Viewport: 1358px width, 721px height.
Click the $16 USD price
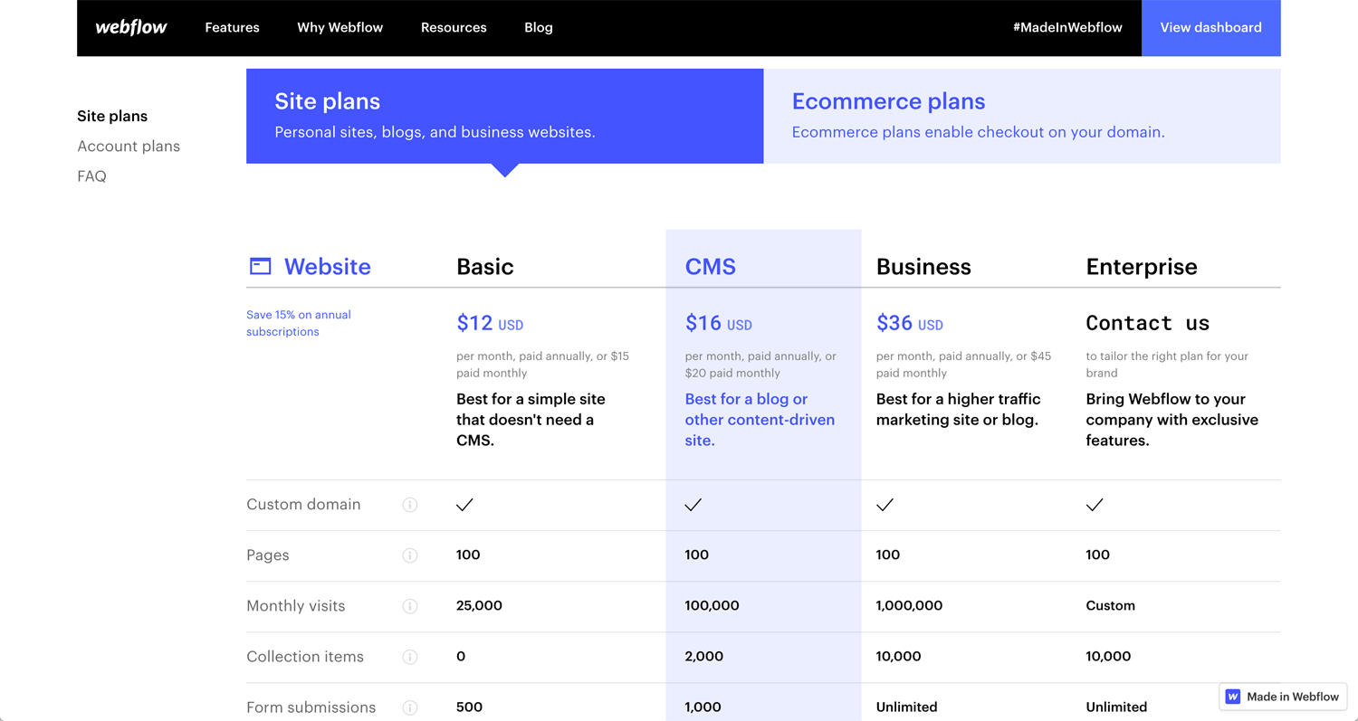pos(719,323)
